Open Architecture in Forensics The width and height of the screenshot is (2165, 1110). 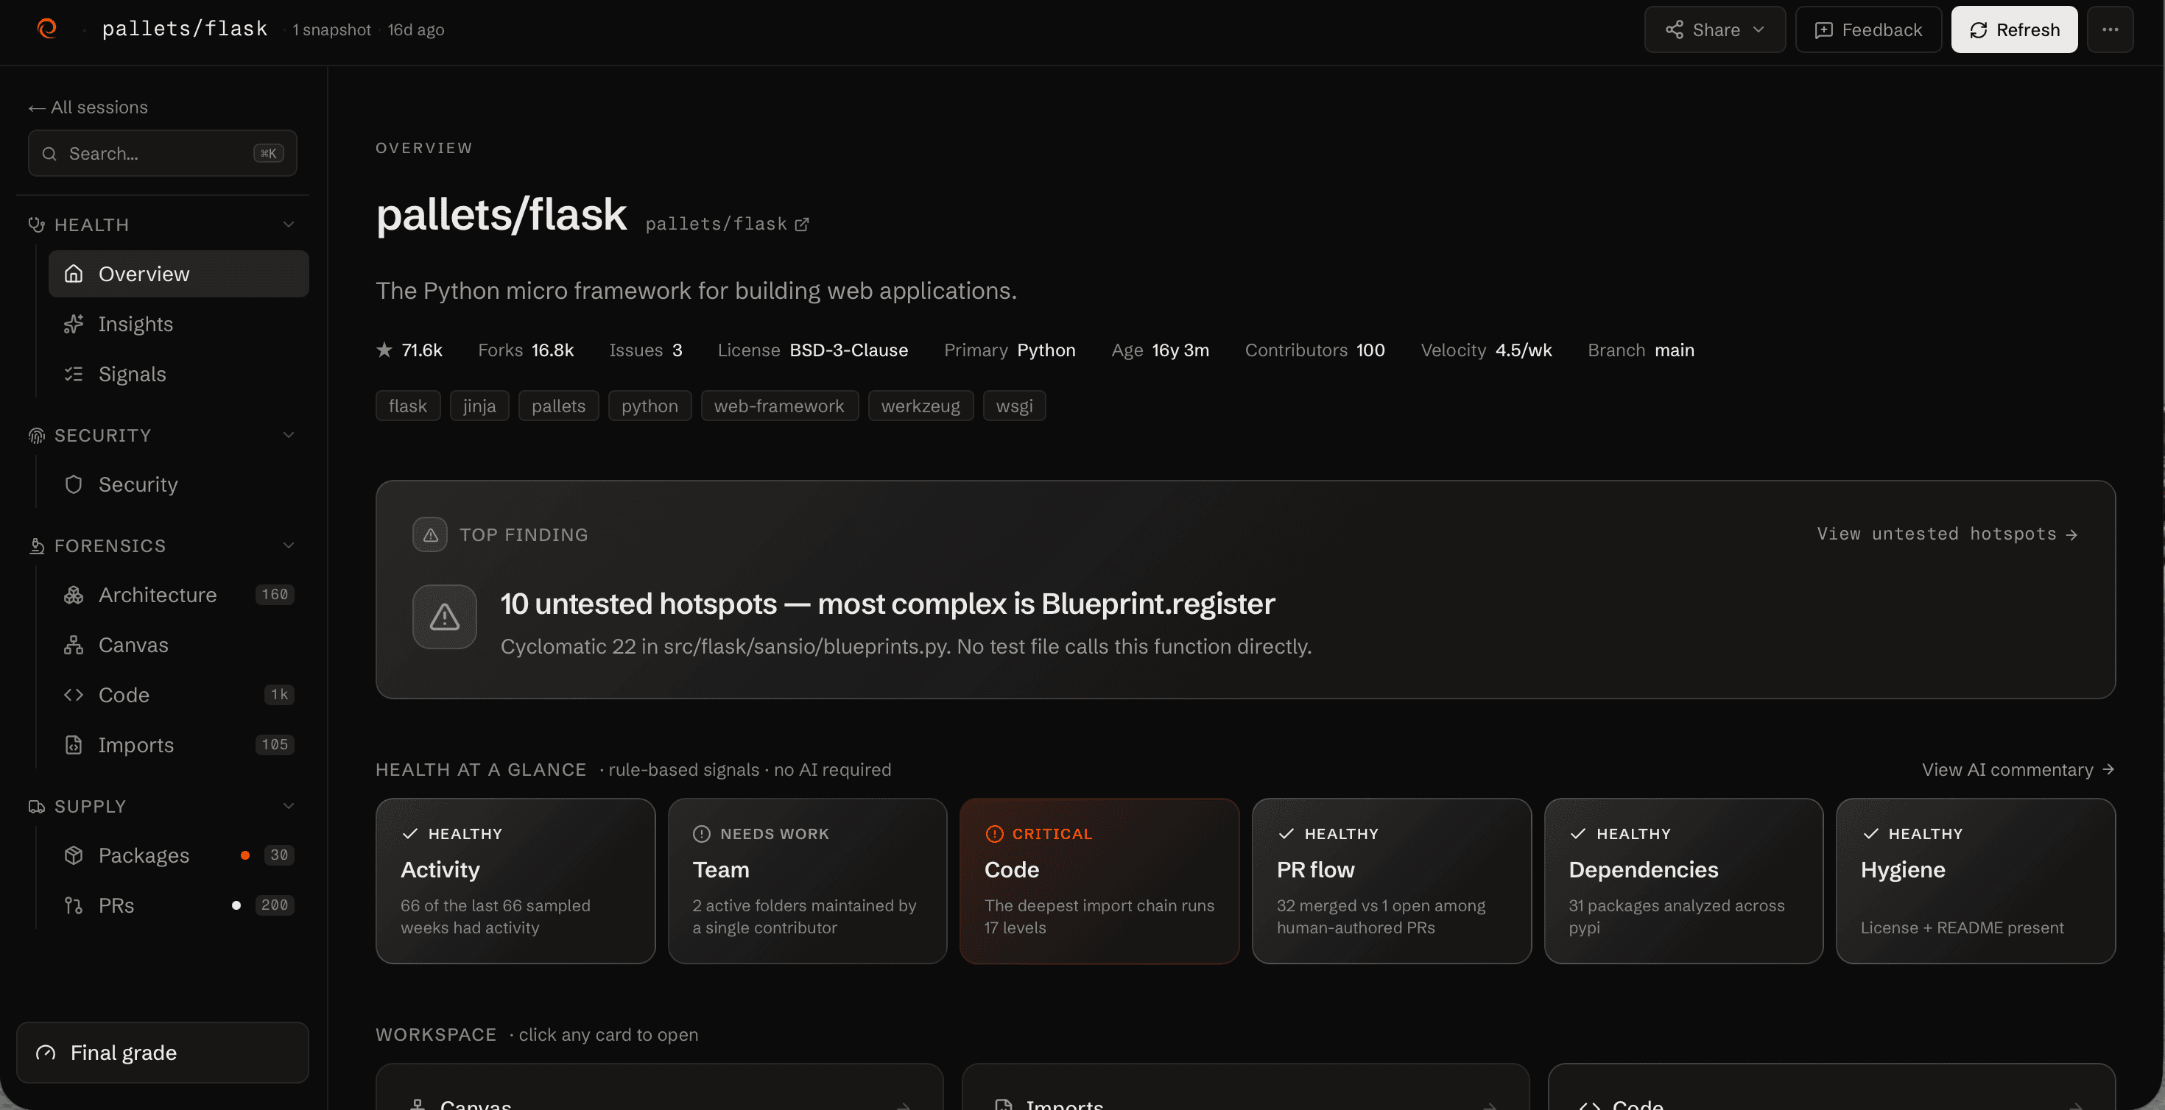pos(178,594)
